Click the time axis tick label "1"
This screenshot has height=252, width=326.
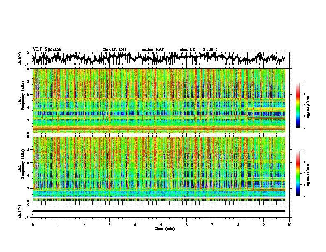click(x=58, y=225)
